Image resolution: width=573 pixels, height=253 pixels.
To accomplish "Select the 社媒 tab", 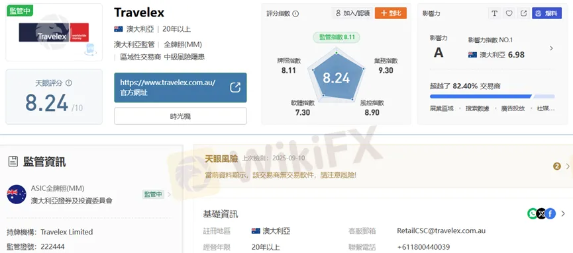I will pos(545,108).
